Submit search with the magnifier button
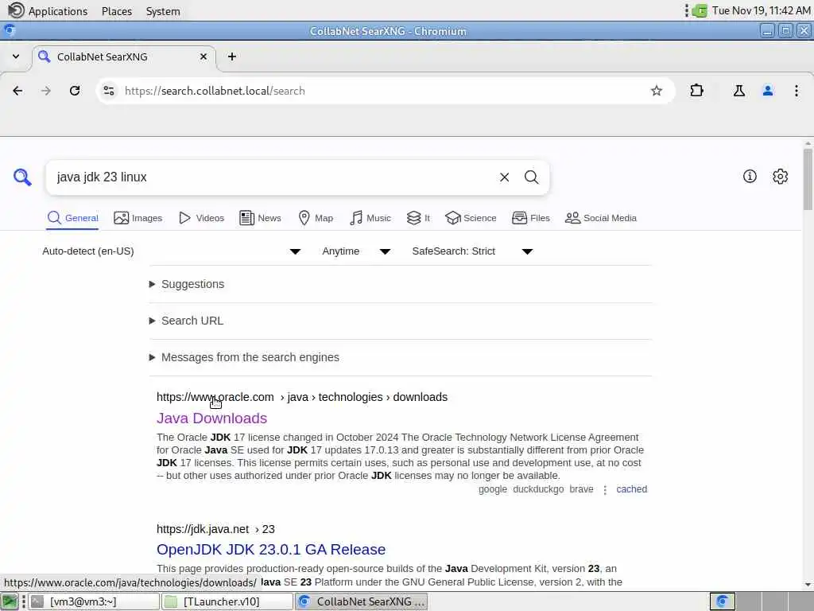The height and width of the screenshot is (611, 814). click(531, 177)
